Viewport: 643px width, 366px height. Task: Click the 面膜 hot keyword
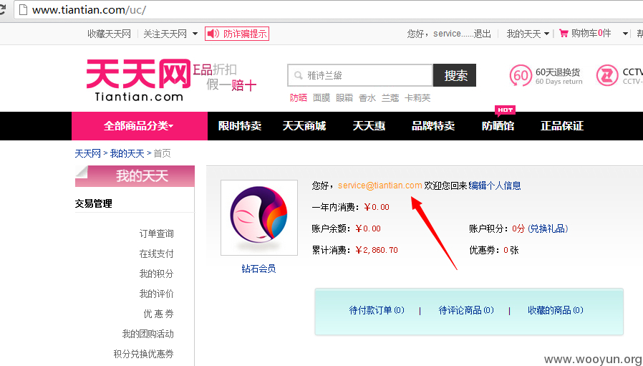[x=321, y=98]
